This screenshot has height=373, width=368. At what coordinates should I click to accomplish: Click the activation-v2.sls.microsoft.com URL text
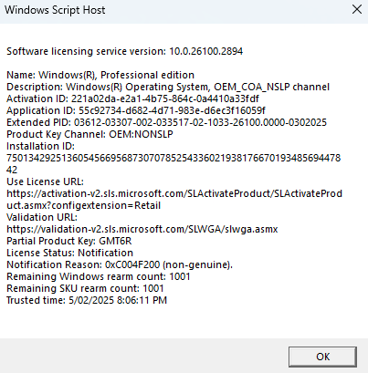pyautogui.click(x=174, y=200)
